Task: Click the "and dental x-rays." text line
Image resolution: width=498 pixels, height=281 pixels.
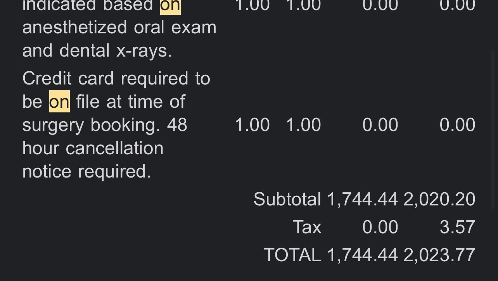Action: (x=97, y=50)
